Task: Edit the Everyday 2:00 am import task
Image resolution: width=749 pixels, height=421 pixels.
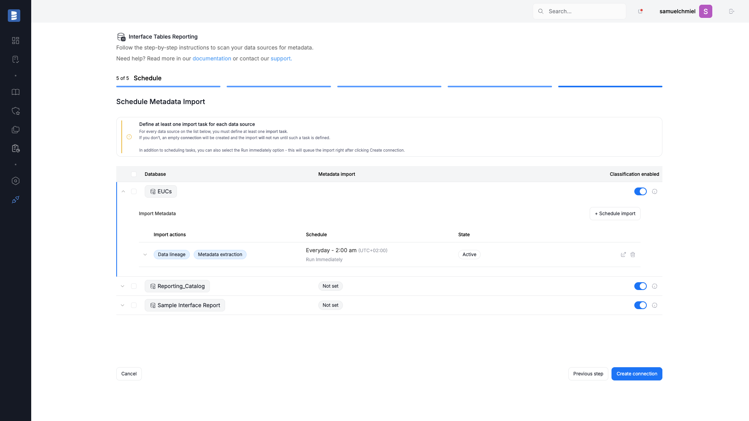Action: (x=623, y=255)
